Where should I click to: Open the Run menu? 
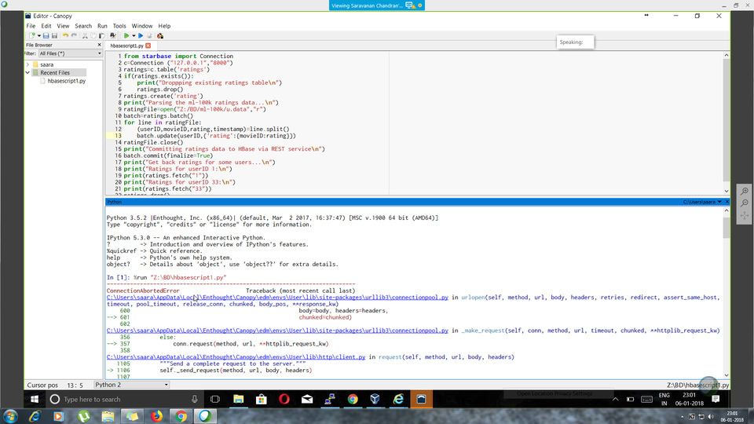[102, 26]
